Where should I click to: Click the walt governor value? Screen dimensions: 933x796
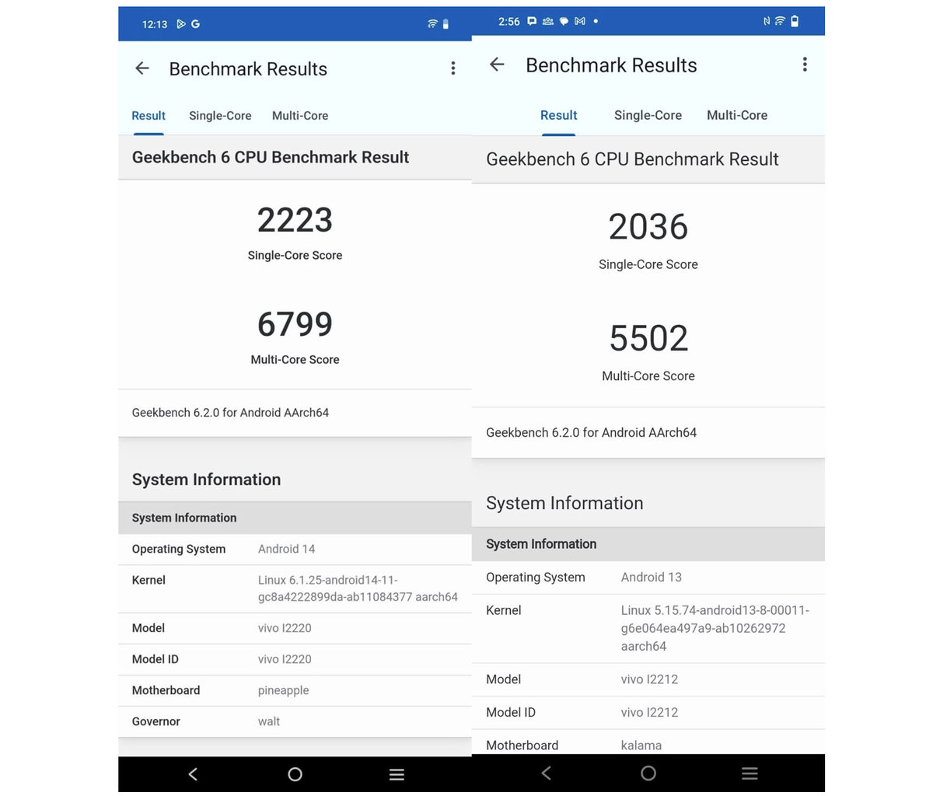point(269,721)
